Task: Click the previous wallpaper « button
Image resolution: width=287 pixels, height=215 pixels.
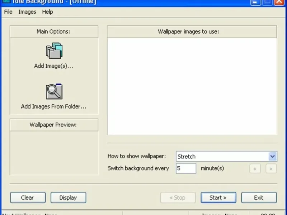Action: tap(255, 168)
